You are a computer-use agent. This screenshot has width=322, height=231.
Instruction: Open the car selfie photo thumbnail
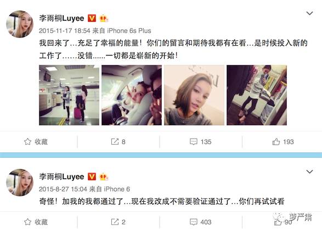click(132, 95)
